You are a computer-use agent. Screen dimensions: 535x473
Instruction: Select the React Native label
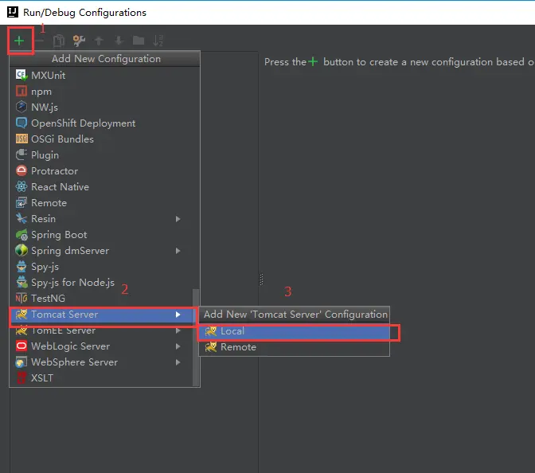point(60,186)
